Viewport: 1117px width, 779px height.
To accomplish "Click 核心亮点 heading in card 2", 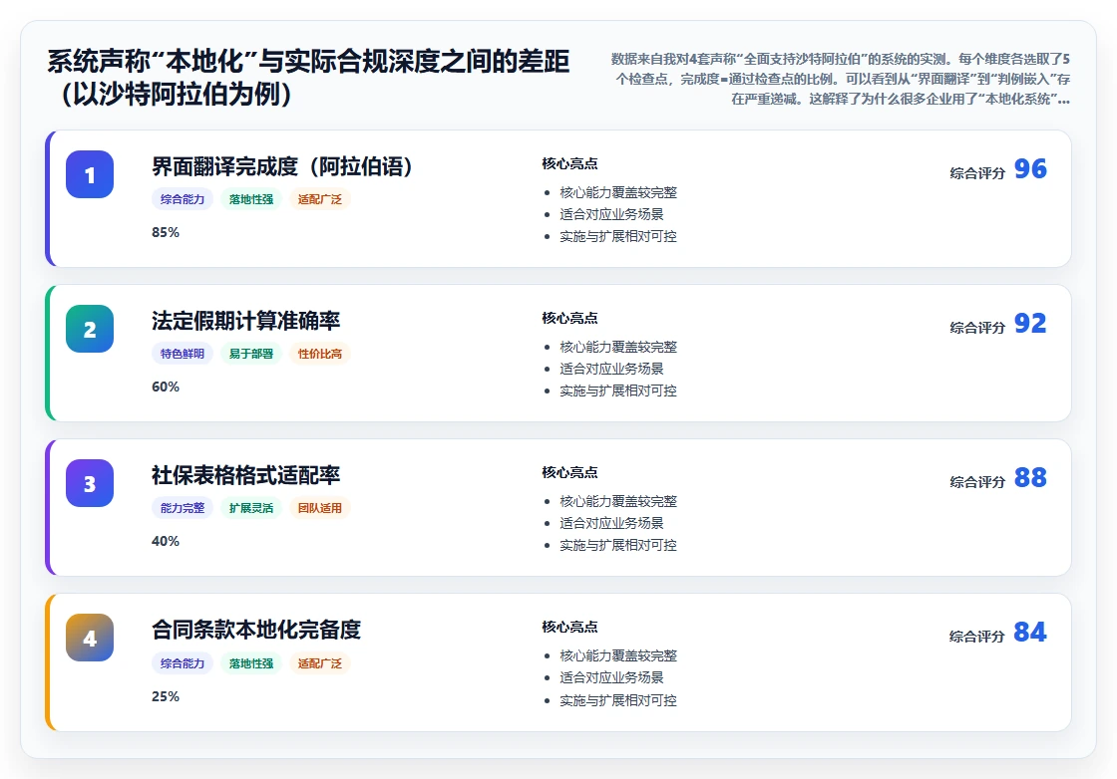I will coord(569,318).
